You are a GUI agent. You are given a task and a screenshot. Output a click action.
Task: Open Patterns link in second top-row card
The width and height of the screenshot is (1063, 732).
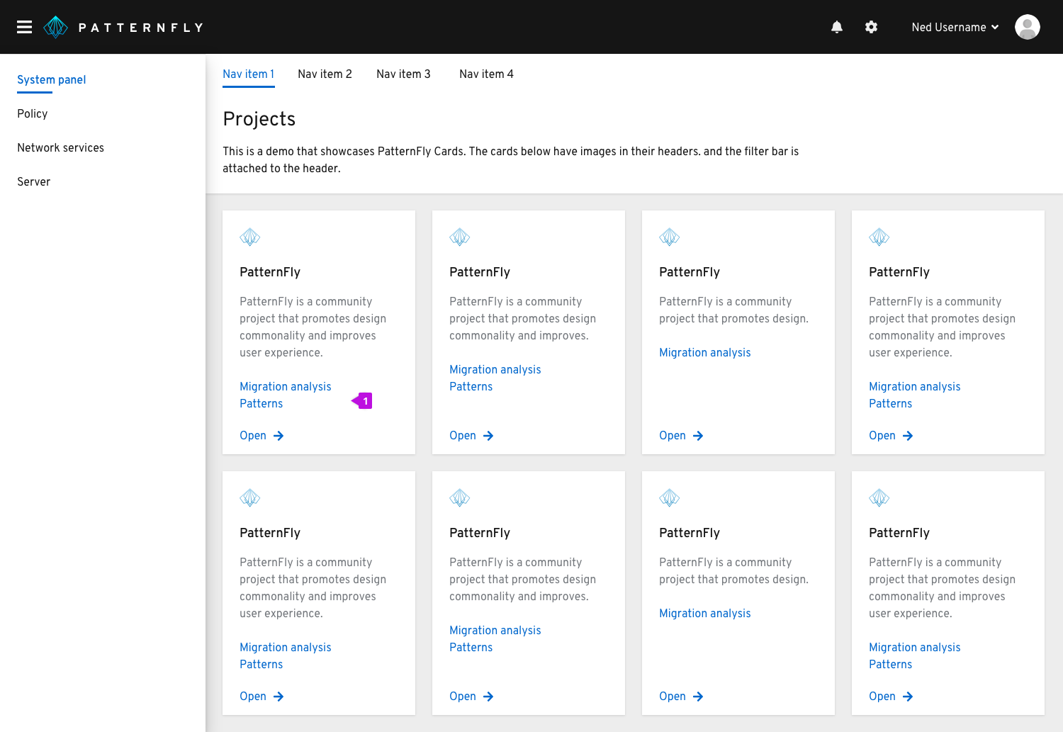point(471,386)
